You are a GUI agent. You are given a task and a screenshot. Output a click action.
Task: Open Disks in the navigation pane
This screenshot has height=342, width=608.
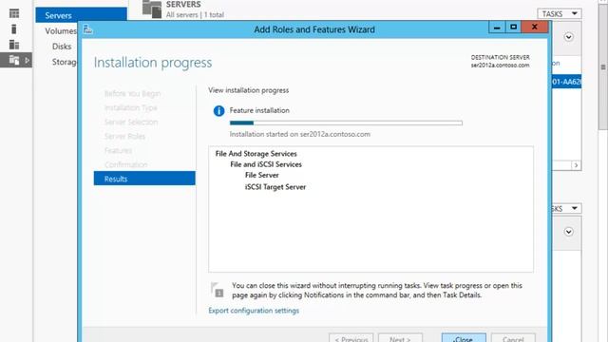pyautogui.click(x=62, y=47)
